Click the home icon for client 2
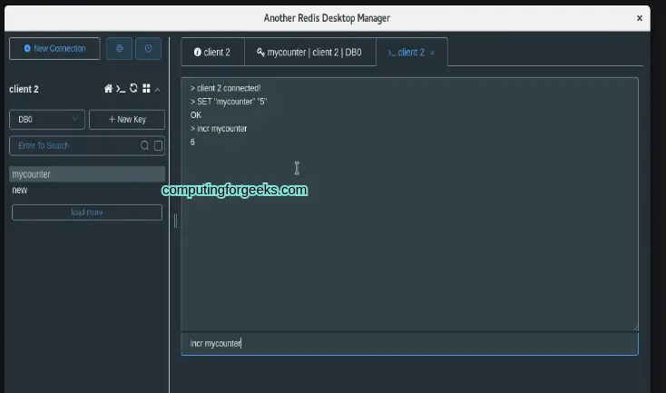The image size is (666, 393). tap(108, 88)
